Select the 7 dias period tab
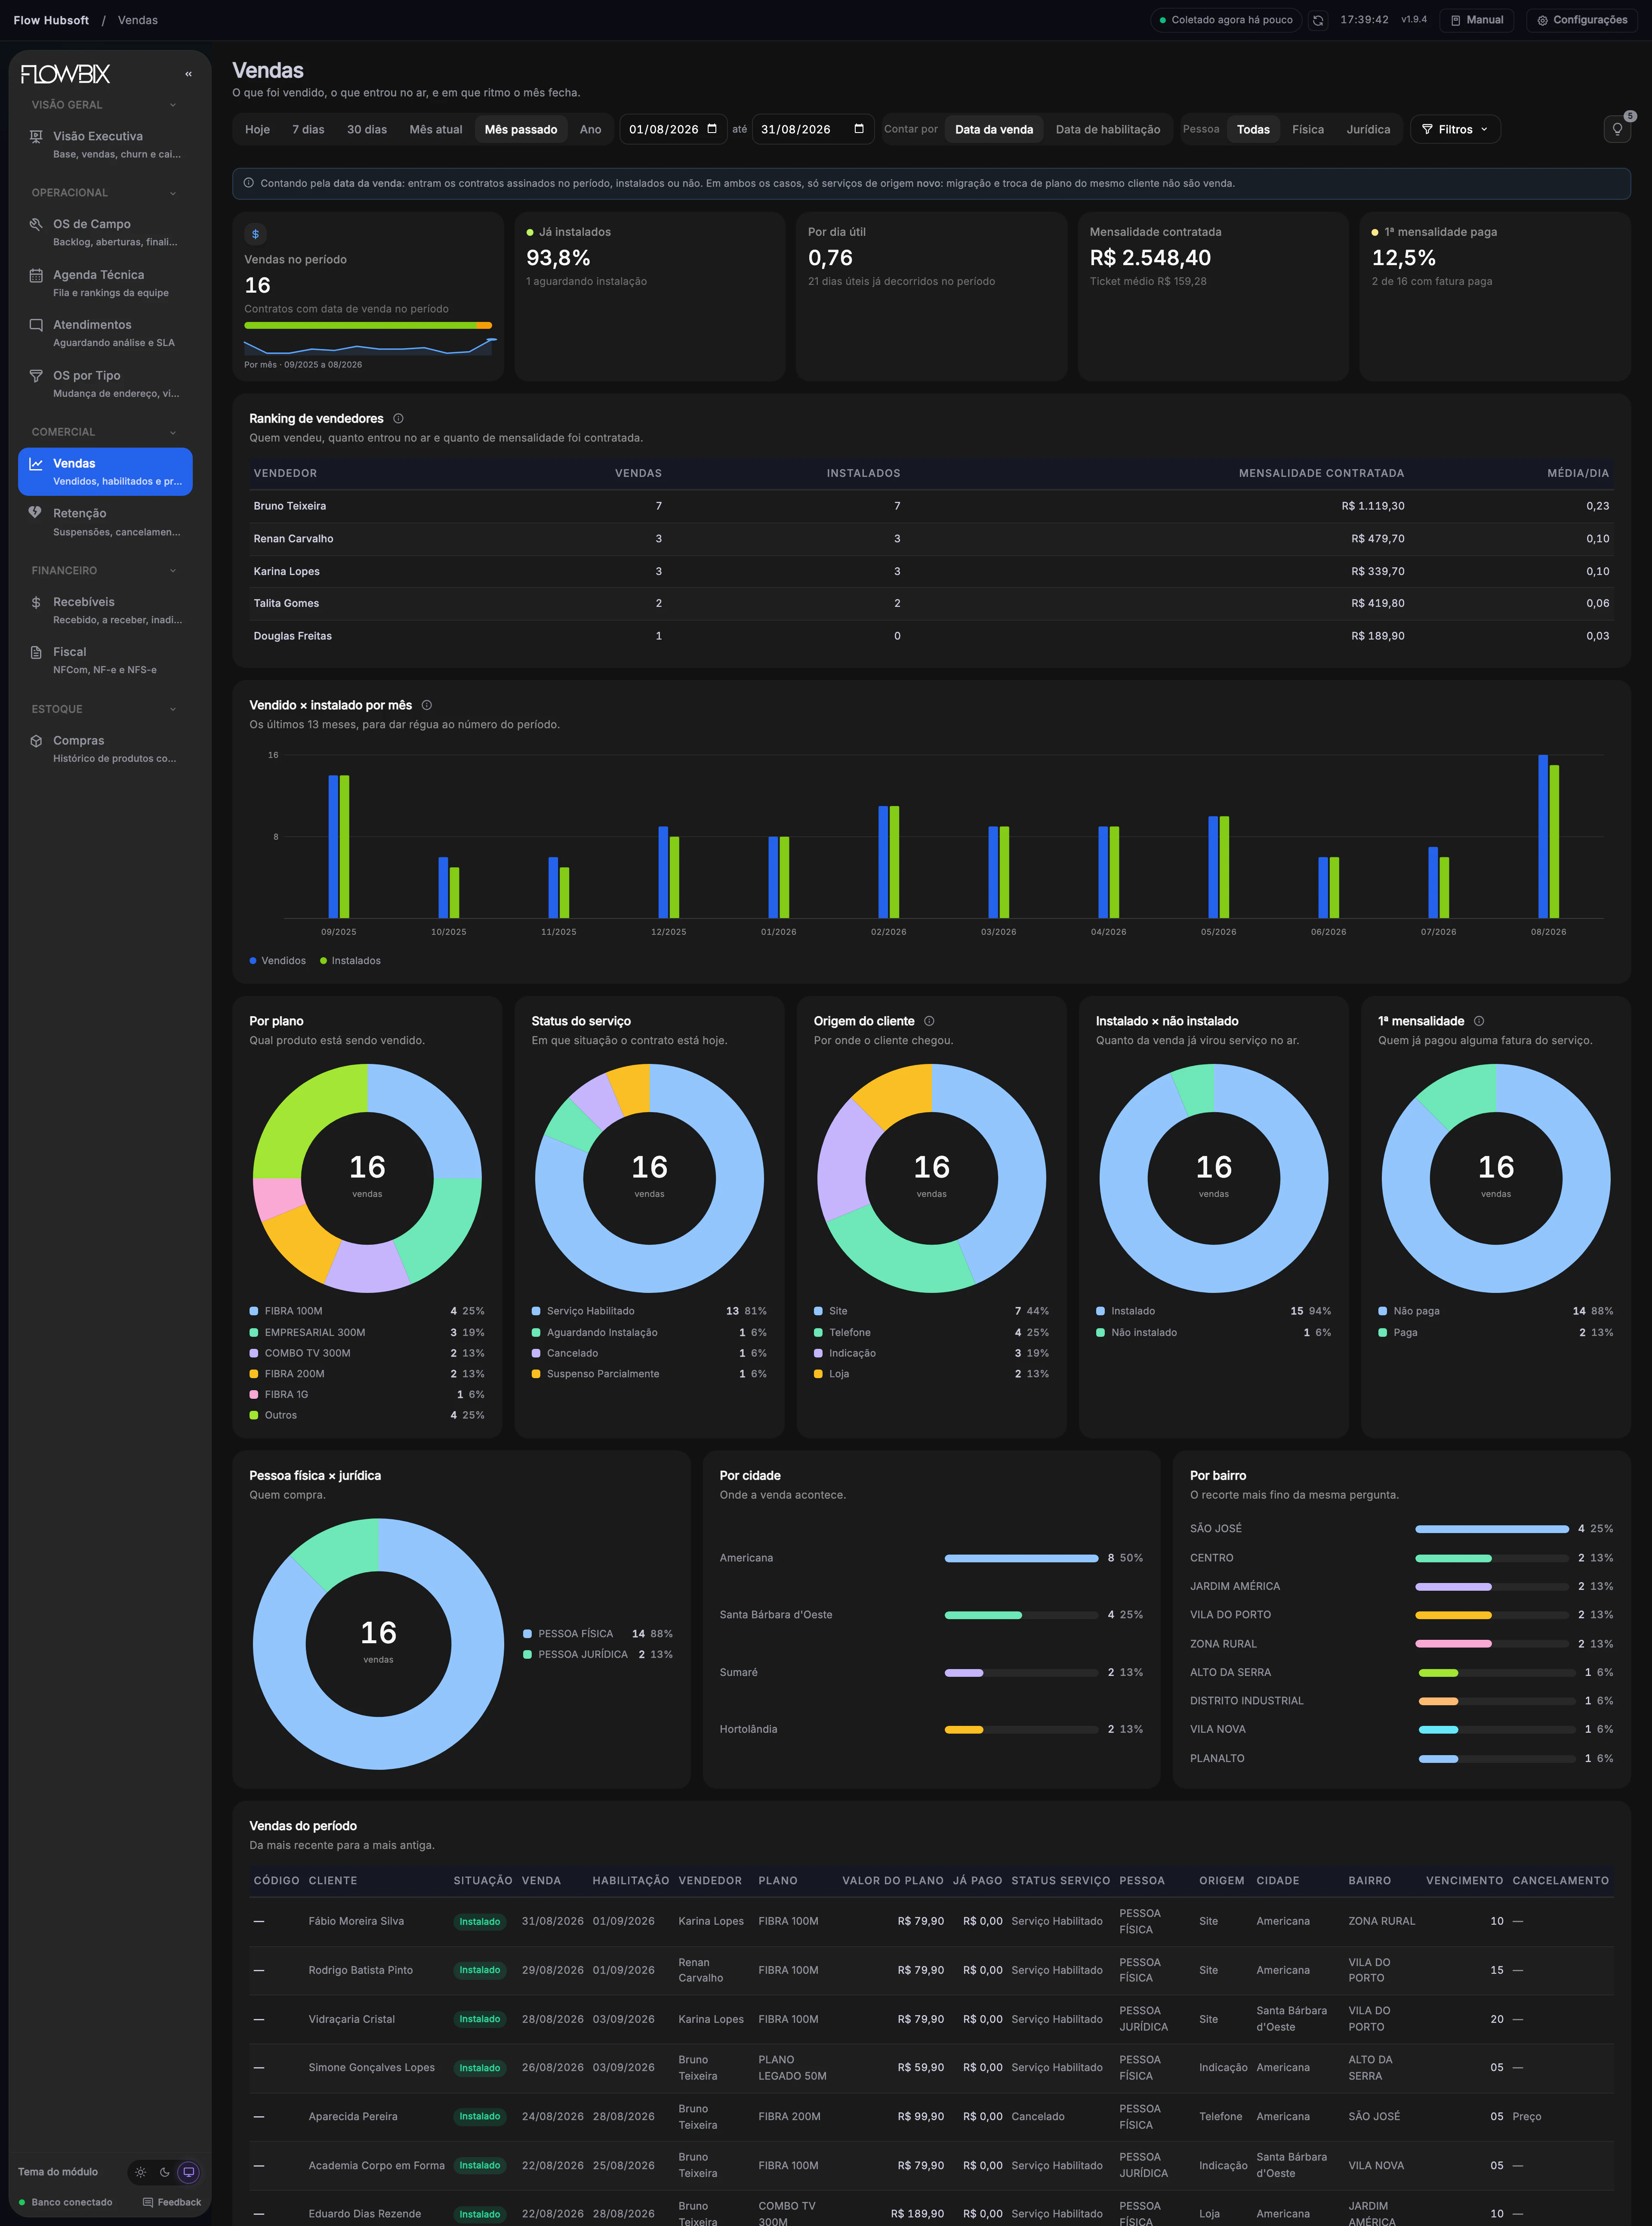Image resolution: width=1652 pixels, height=2226 pixels. click(308, 130)
